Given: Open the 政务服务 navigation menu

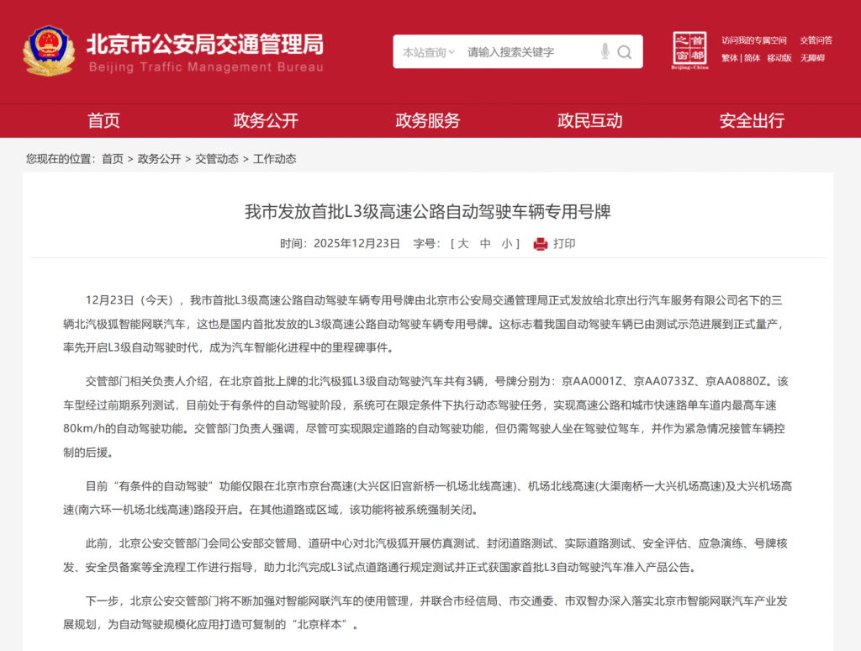Looking at the screenshot, I should 428,120.
